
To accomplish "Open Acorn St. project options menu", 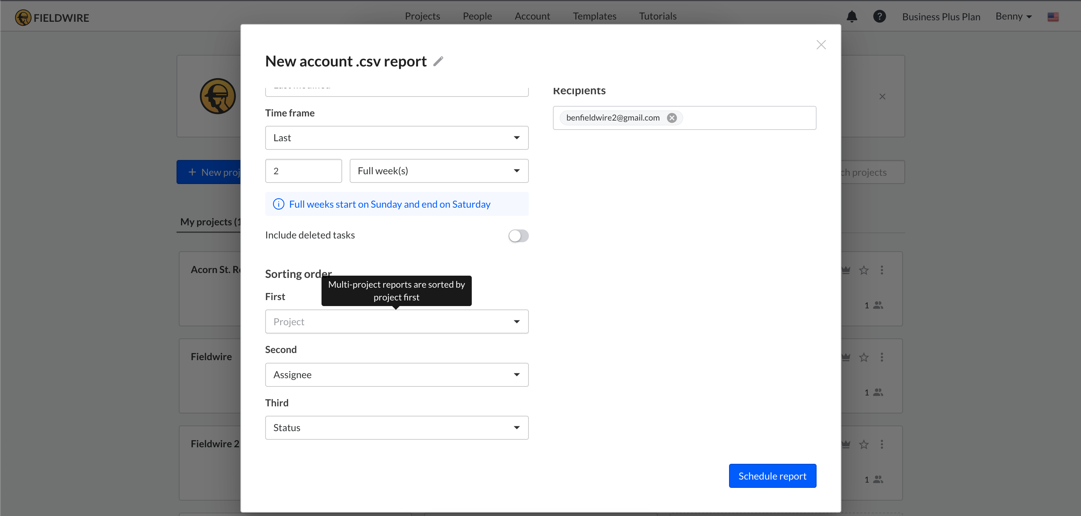I will [x=882, y=270].
